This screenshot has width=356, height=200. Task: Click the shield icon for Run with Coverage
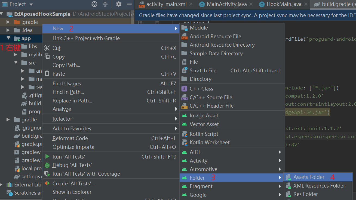47,174
